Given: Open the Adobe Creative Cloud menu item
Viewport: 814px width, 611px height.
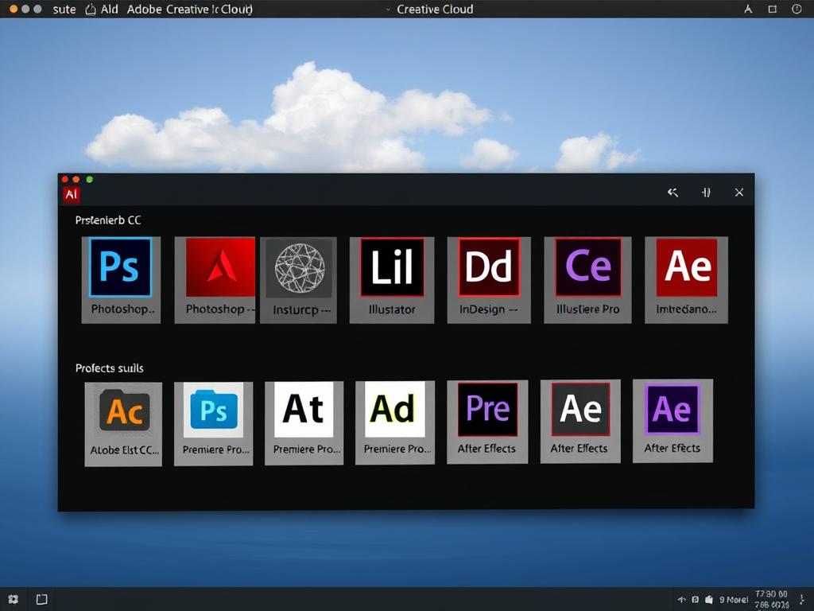Looking at the screenshot, I should [190, 10].
